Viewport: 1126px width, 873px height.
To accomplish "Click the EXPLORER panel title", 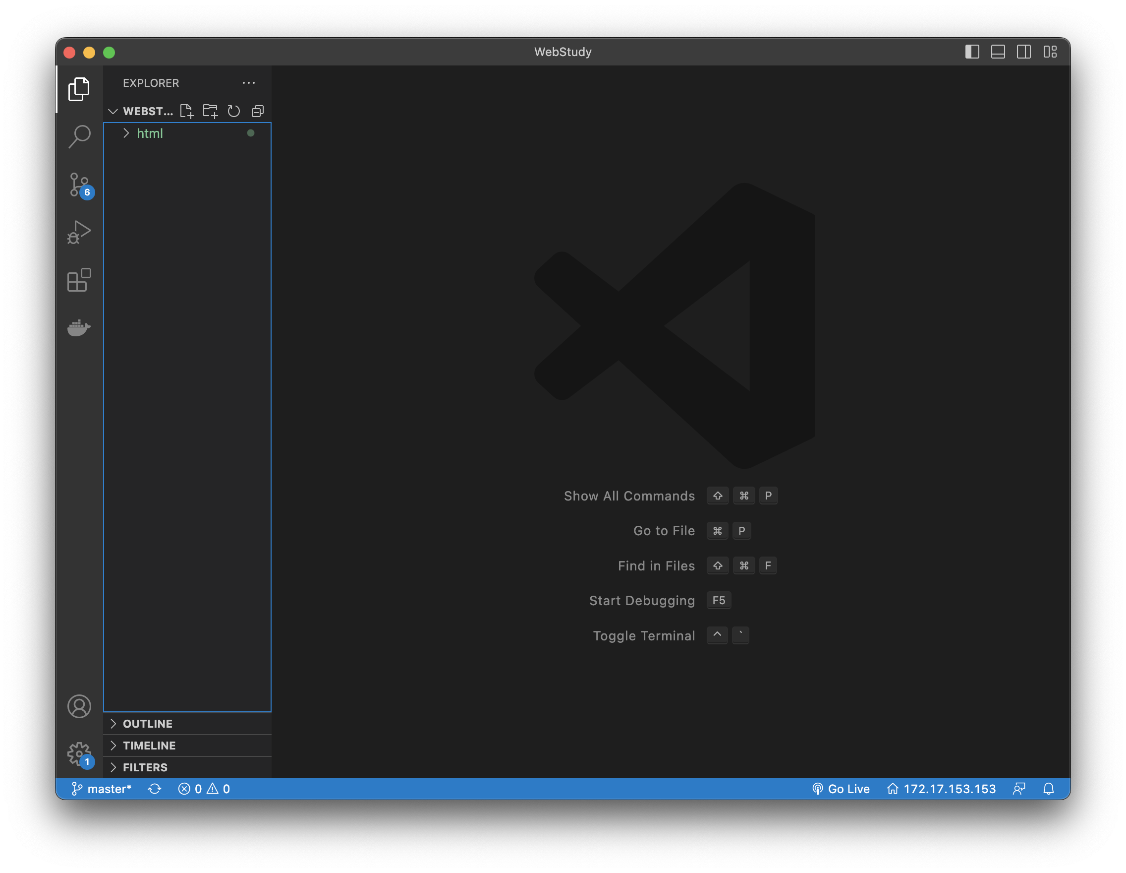I will [x=151, y=82].
